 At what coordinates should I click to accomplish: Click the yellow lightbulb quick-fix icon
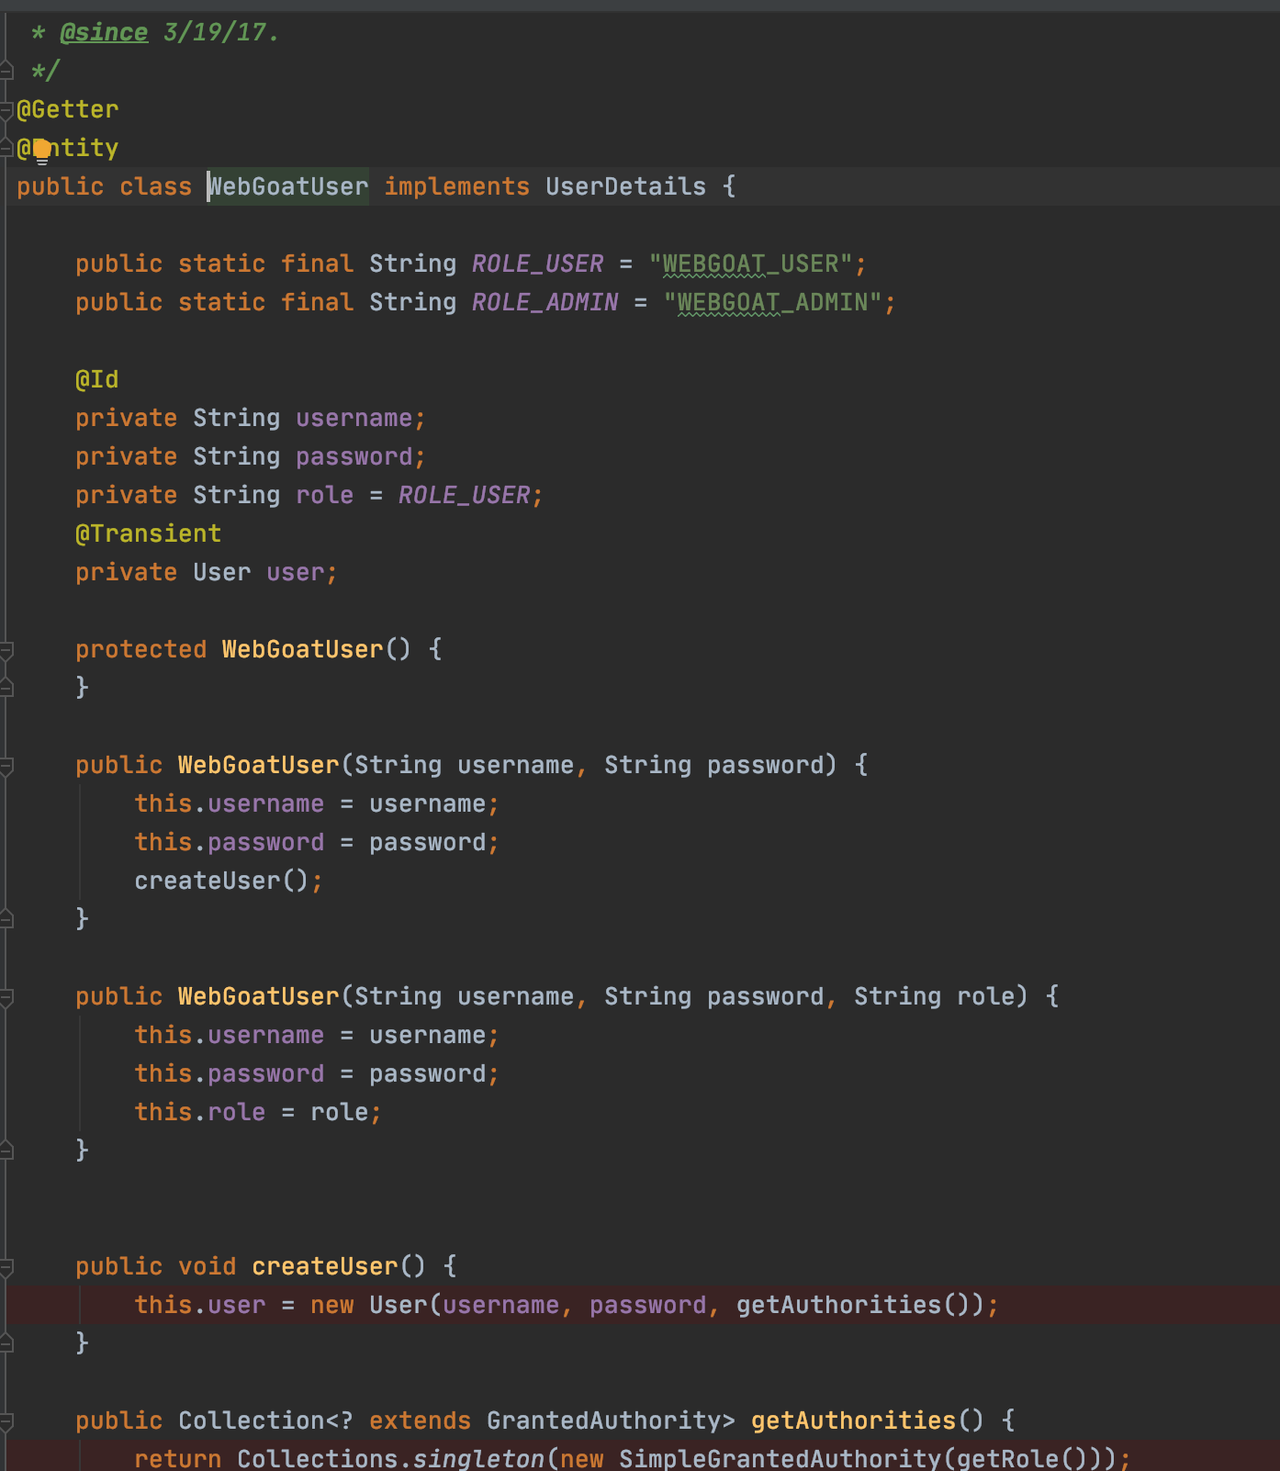(x=41, y=149)
